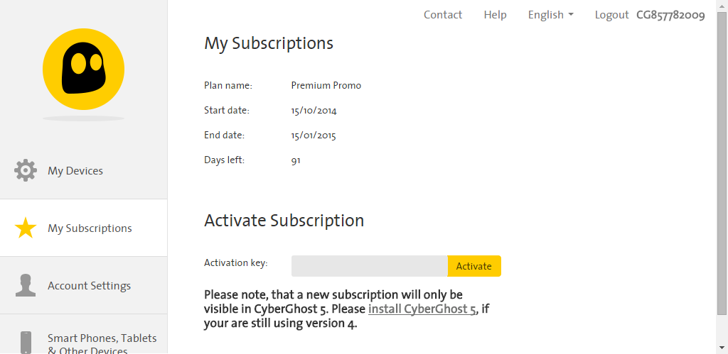Screen dimensions: 728x354
Task: Click the scrollbar down arrow
Action: point(722,348)
